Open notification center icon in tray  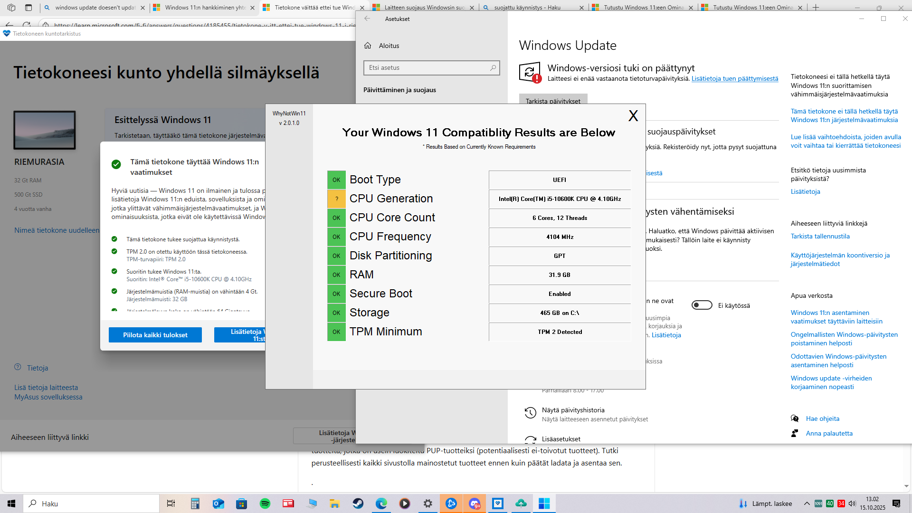[x=896, y=503]
